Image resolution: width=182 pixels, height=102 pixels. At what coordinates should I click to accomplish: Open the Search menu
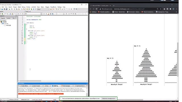pos(10,7)
